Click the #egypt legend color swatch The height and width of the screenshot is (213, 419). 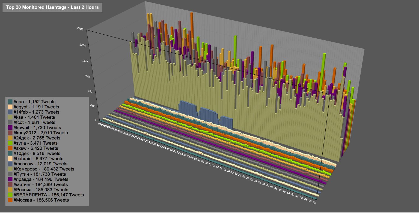pos(10,107)
